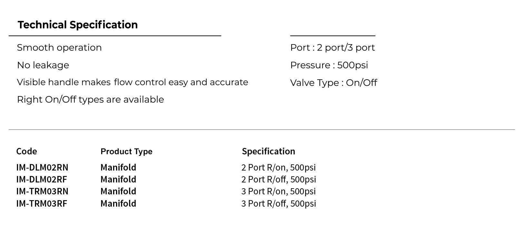Click Manifold in the IM-DLM02RN row
Image resolution: width=524 pixels, height=244 pixels.
(x=118, y=167)
